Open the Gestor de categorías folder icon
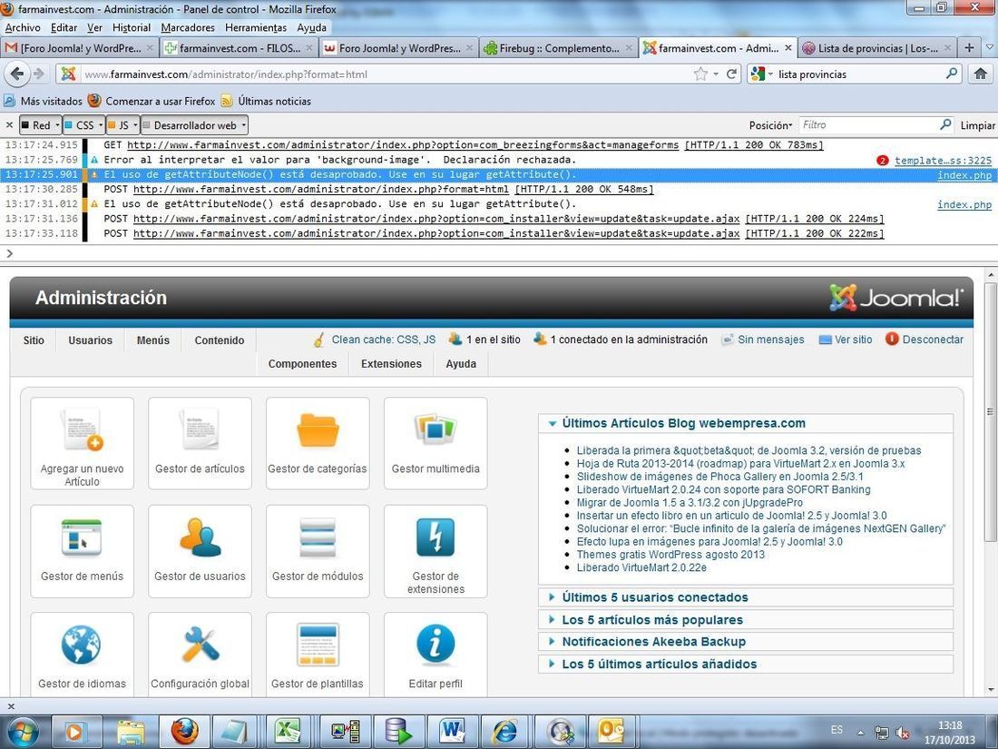The width and height of the screenshot is (998, 749). tap(318, 443)
